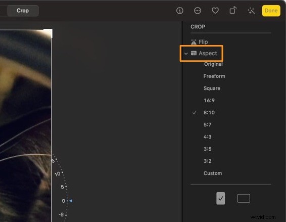Rotate the photo counterclockwise
Image resolution: width=286 pixels, height=222 pixels.
click(x=233, y=11)
